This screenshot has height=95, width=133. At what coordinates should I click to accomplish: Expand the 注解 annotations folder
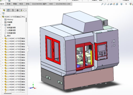pos(3,25)
